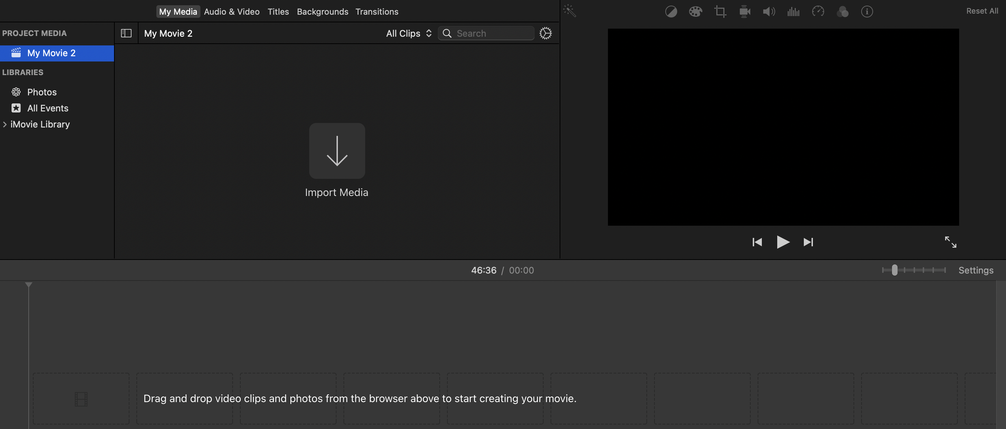Click the Volume meter icon
The width and height of the screenshot is (1006, 429).
(793, 12)
